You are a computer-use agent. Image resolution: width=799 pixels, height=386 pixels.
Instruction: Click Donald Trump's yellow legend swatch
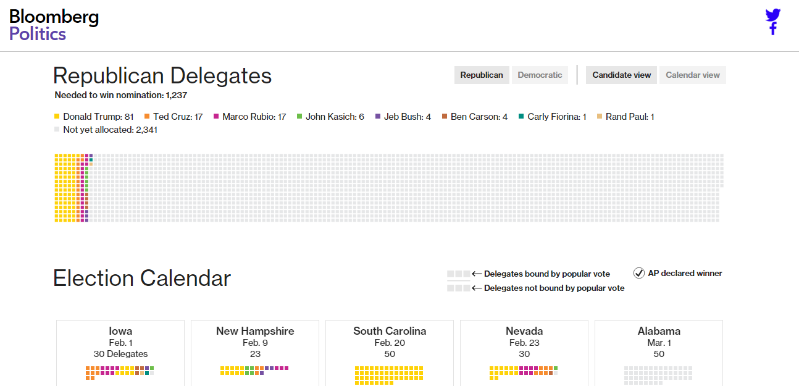pos(57,117)
